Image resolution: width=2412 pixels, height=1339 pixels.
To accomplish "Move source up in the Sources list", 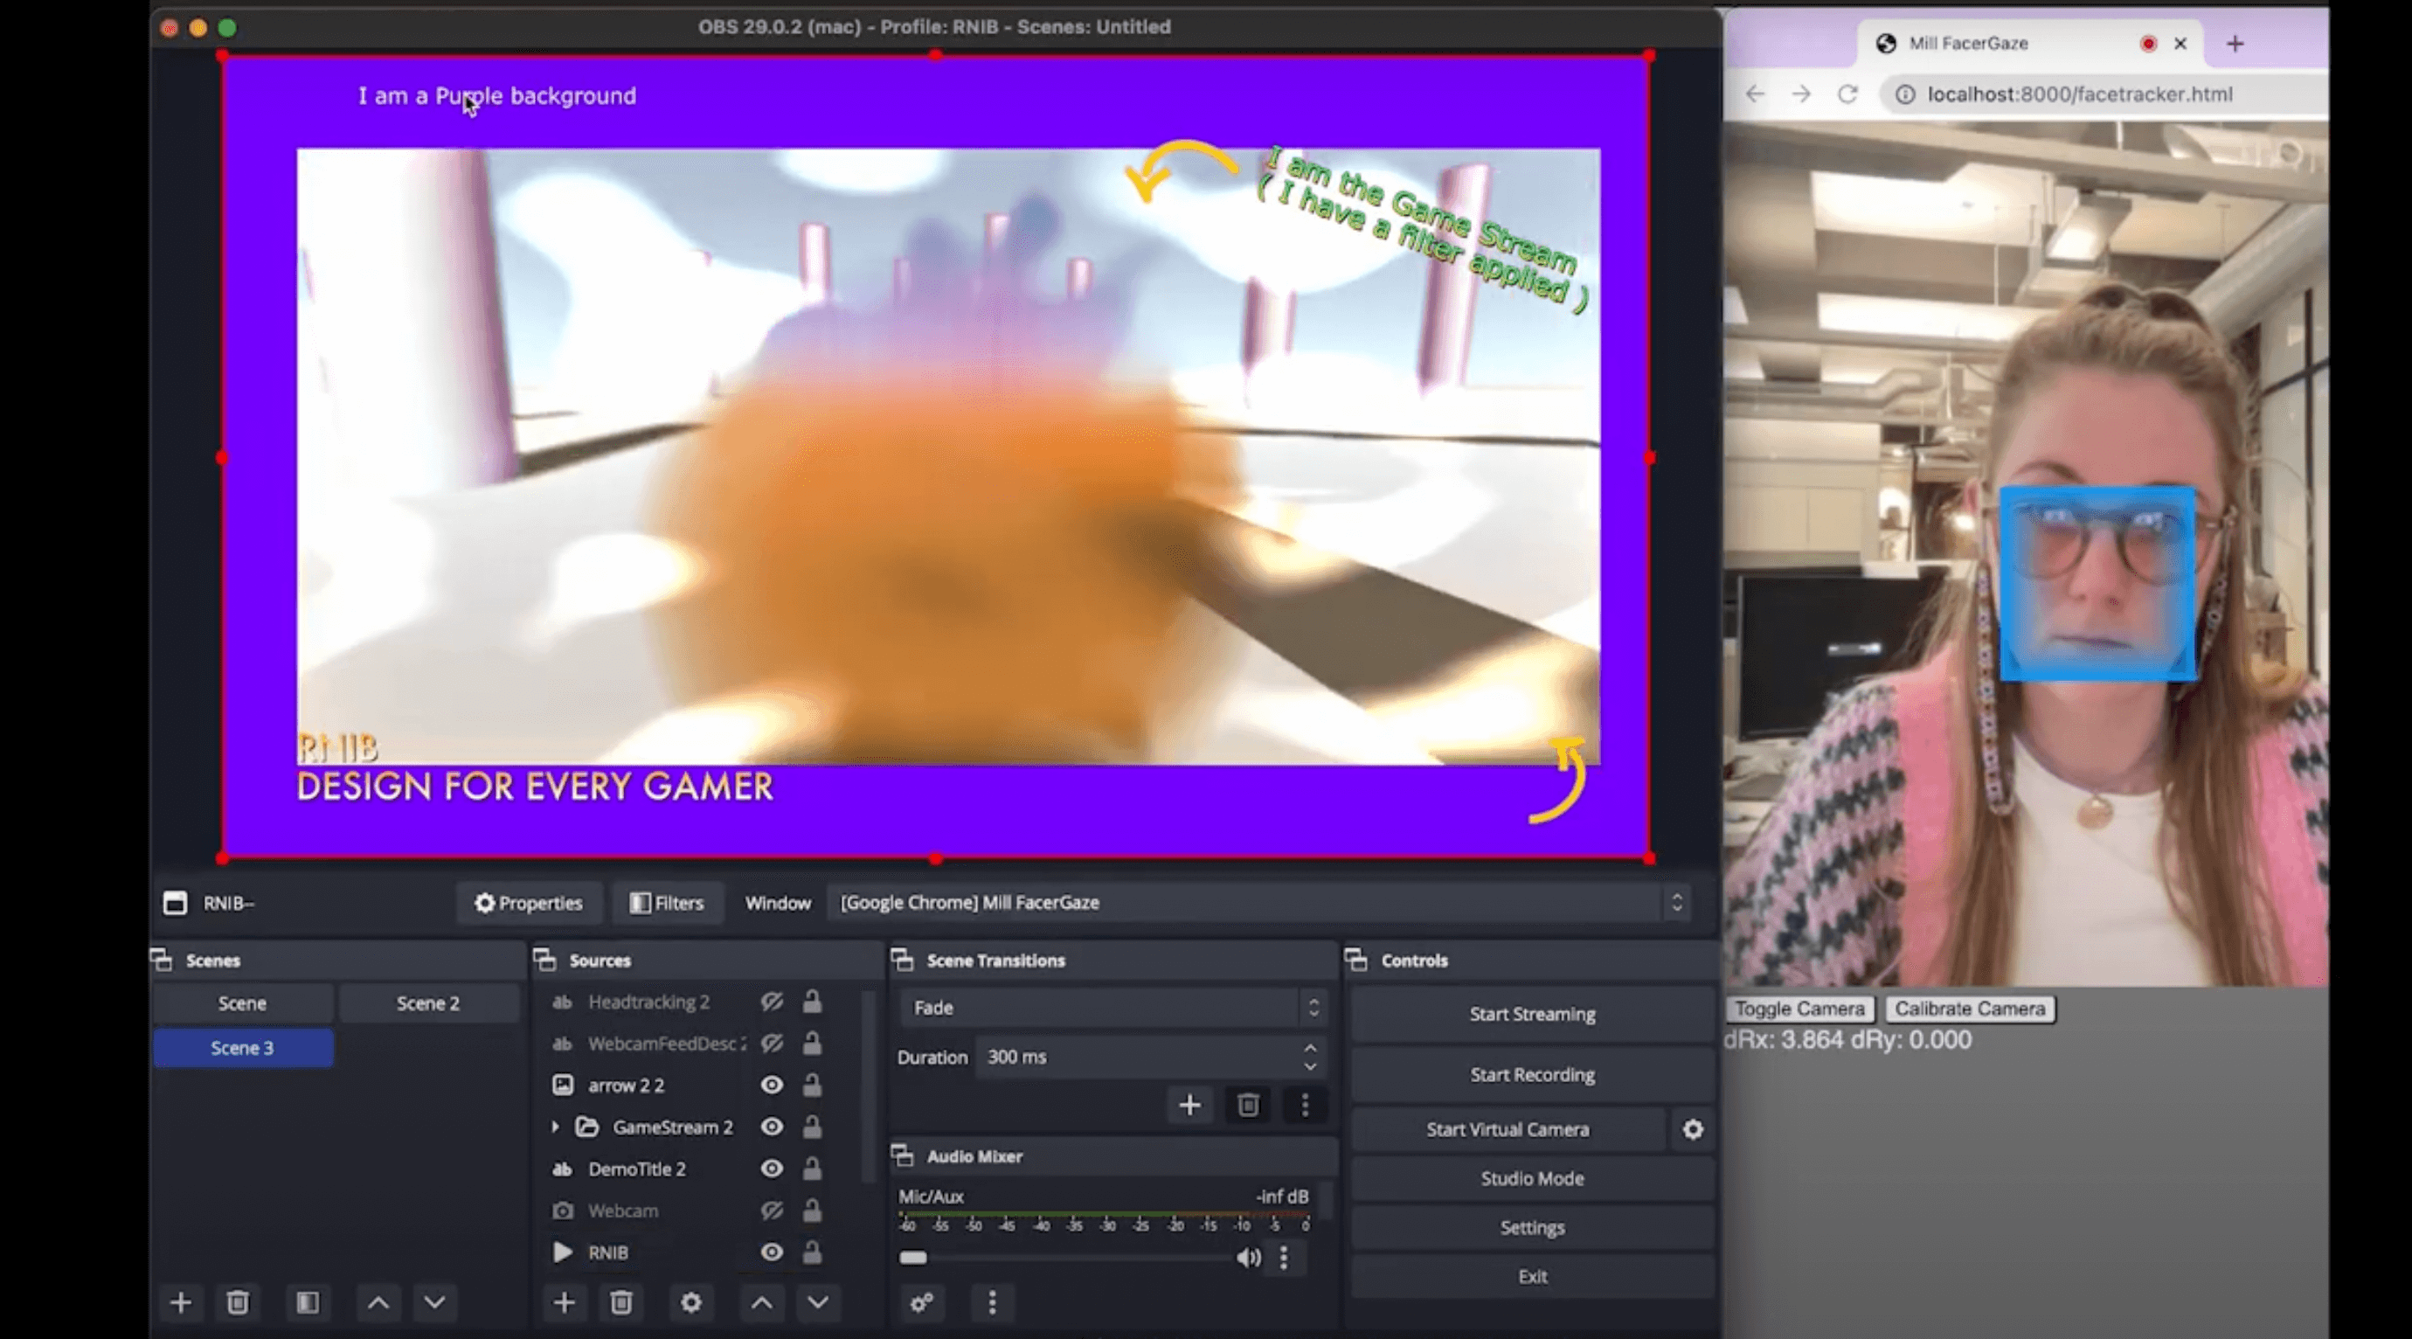I will 762,1302.
